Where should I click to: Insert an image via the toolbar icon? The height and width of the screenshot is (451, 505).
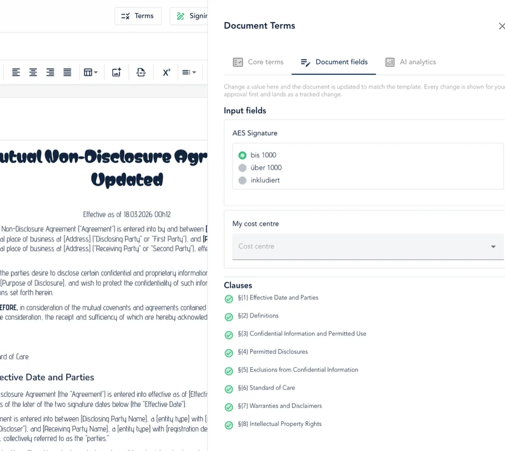point(116,72)
